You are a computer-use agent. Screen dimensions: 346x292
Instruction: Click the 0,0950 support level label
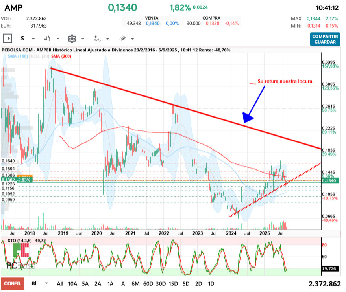pos(8,200)
